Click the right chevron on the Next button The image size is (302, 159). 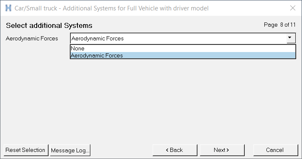[x=228, y=150]
